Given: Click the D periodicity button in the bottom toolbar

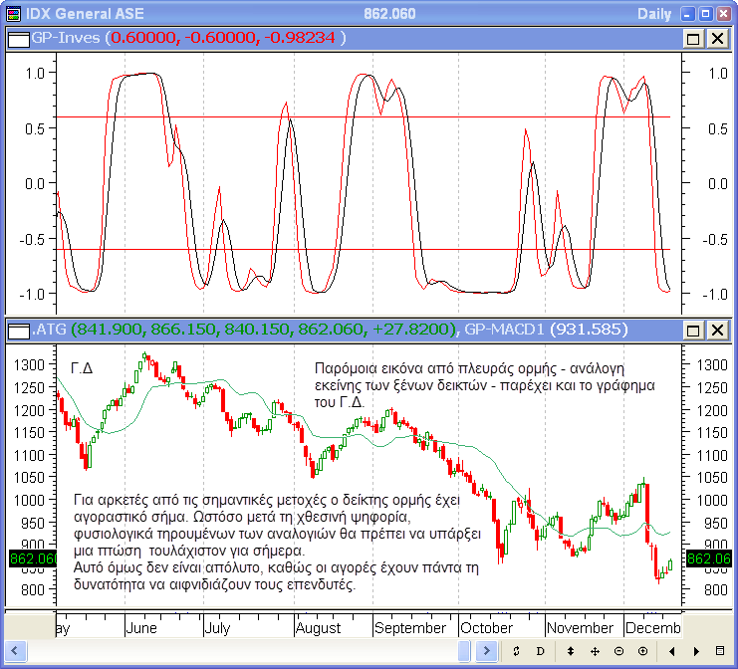Looking at the screenshot, I should pyautogui.click(x=541, y=651).
